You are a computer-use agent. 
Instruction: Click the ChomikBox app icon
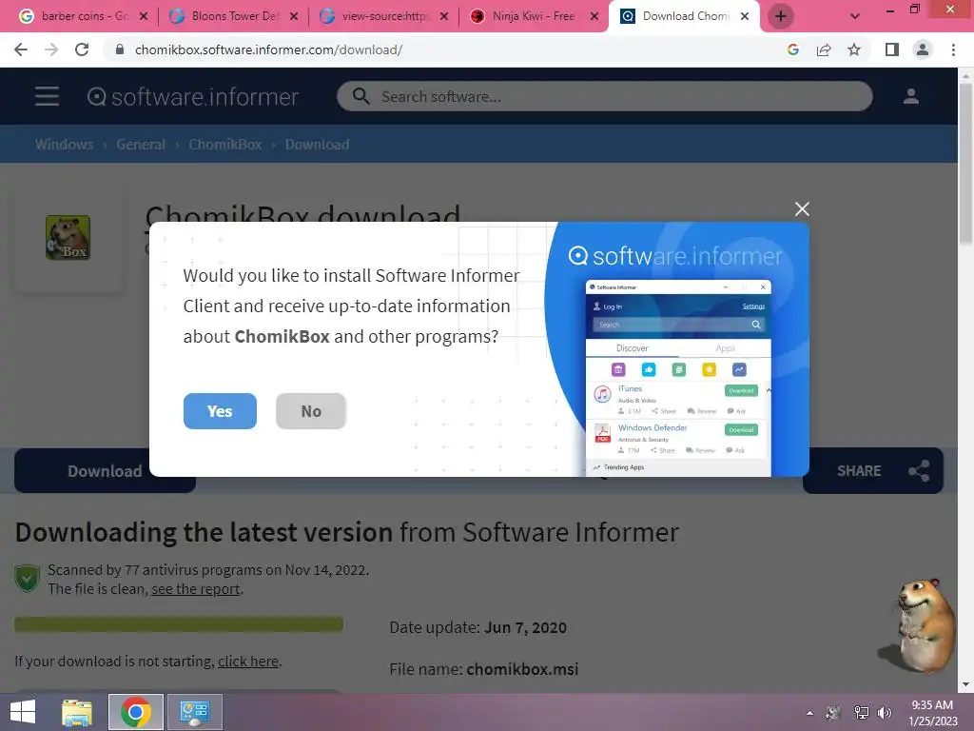coord(68,237)
